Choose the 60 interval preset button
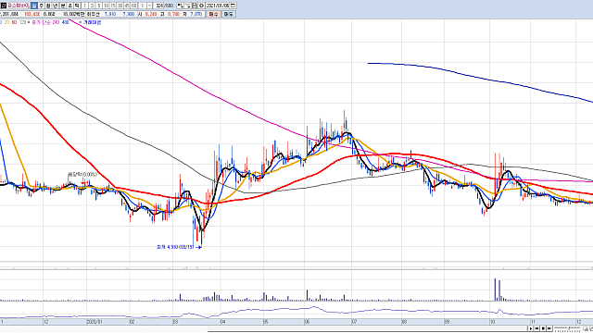 (x=133, y=6)
